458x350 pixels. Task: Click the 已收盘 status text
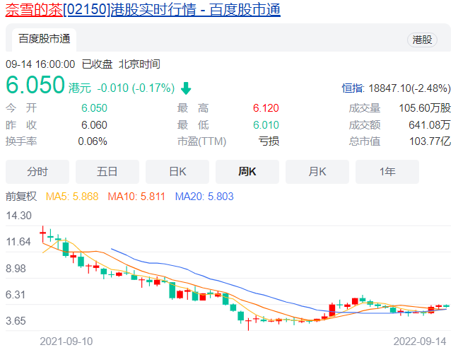[97, 64]
